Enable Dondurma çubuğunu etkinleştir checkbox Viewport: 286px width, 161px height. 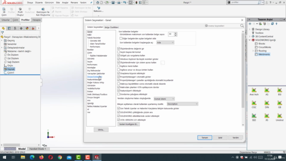118,94
